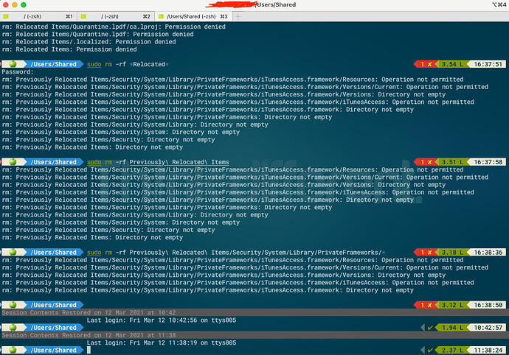Click the 16:37:51 timestamp badge
Screen dimensions: 509x355
pyautogui.click(x=488, y=64)
